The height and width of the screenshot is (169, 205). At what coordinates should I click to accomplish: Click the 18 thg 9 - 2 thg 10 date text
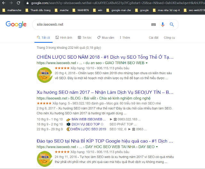(x=50, y=124)
